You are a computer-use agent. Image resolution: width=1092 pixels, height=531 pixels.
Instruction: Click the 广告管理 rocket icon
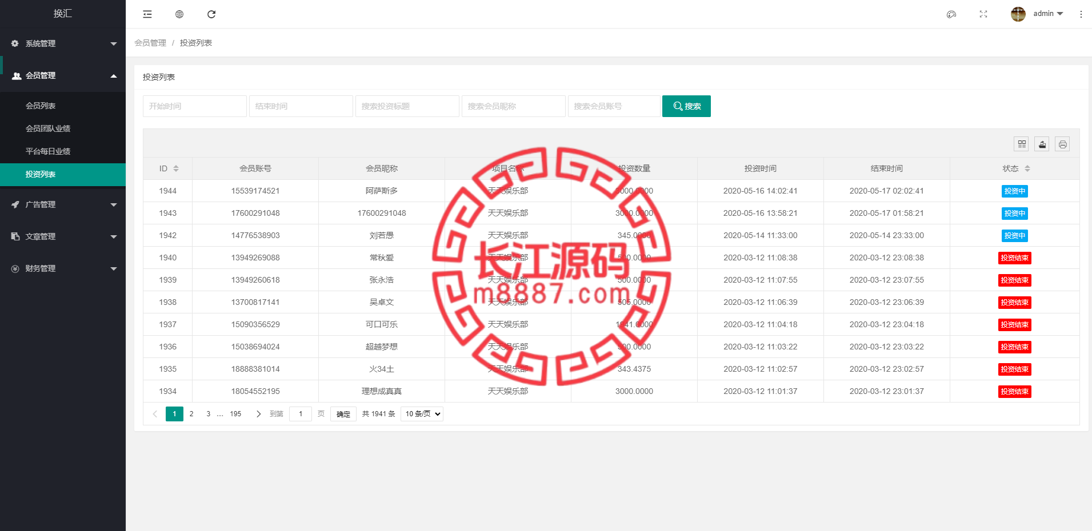point(15,204)
